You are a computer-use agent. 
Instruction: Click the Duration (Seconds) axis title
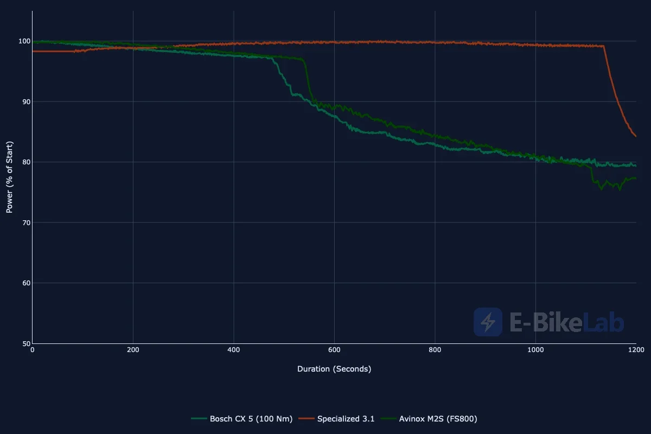(334, 369)
